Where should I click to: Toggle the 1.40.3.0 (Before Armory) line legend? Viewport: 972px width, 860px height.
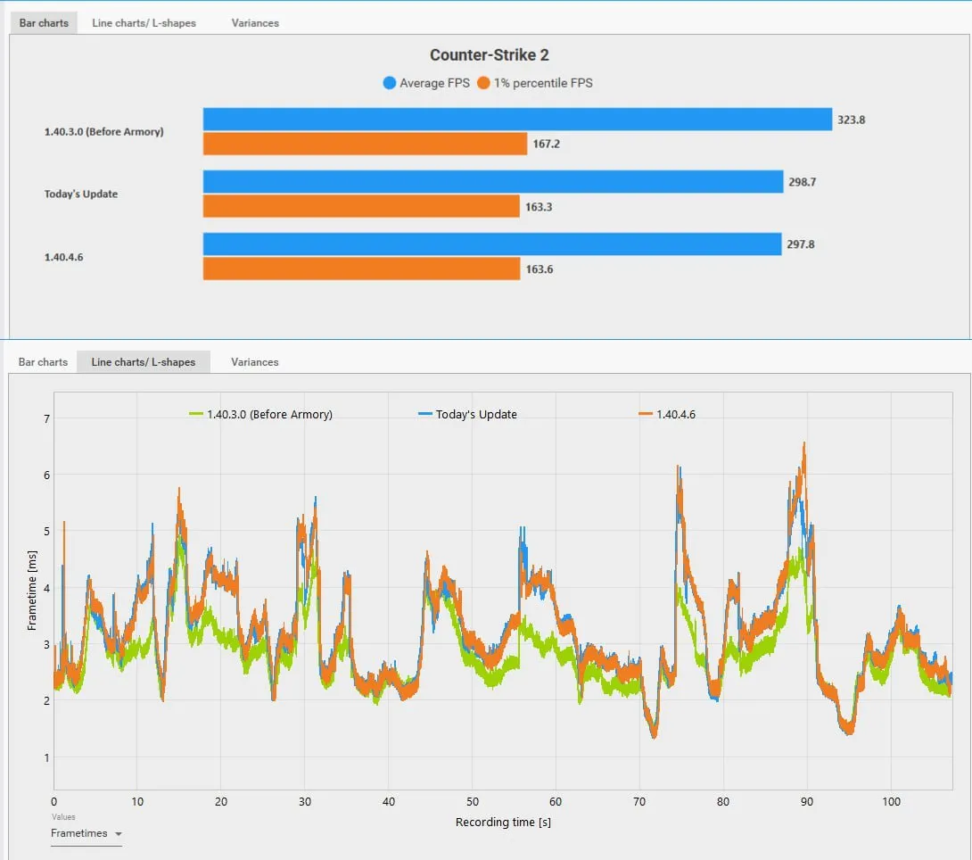tap(261, 414)
